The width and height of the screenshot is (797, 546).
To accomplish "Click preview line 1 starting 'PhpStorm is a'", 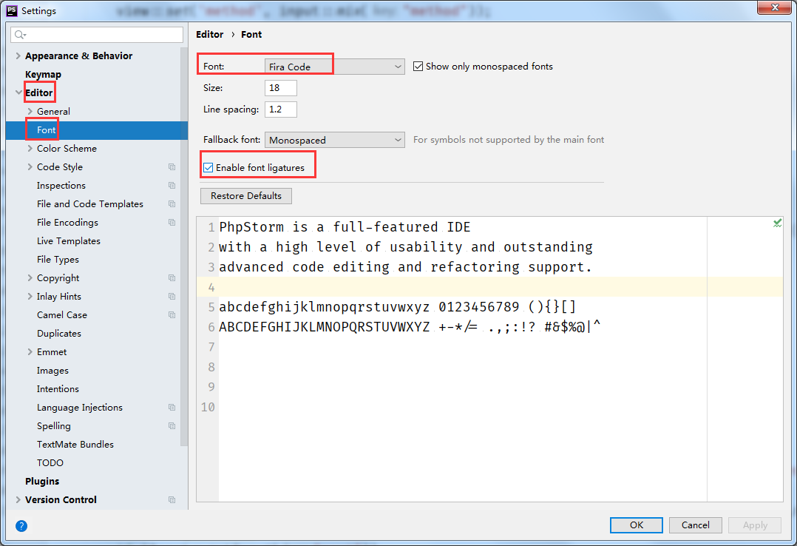I will 345,227.
